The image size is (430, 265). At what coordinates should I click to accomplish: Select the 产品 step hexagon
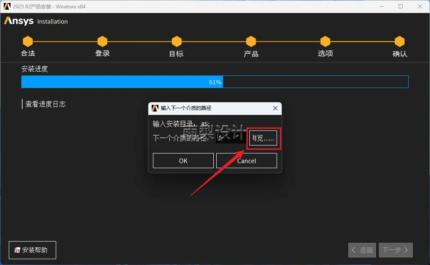251,42
